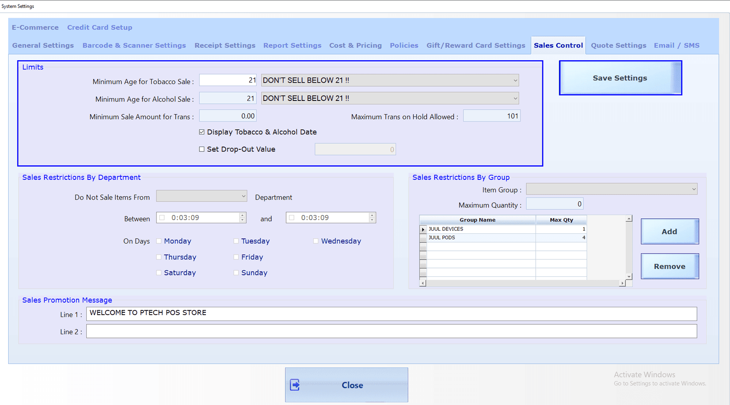Viewport: 730px width, 405px height.
Task: Click group table scroll left arrow
Action: click(423, 283)
